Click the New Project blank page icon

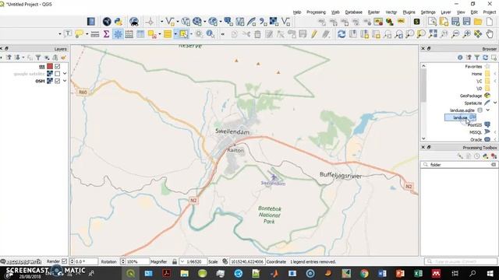[490, 22]
